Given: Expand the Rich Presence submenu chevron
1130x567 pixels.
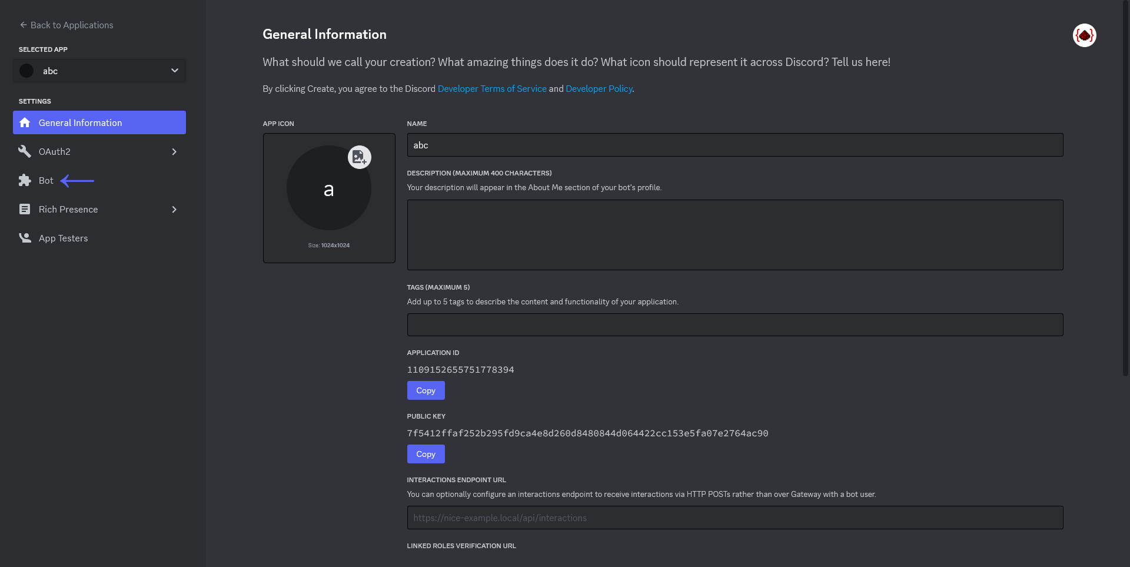Looking at the screenshot, I should pos(174,209).
